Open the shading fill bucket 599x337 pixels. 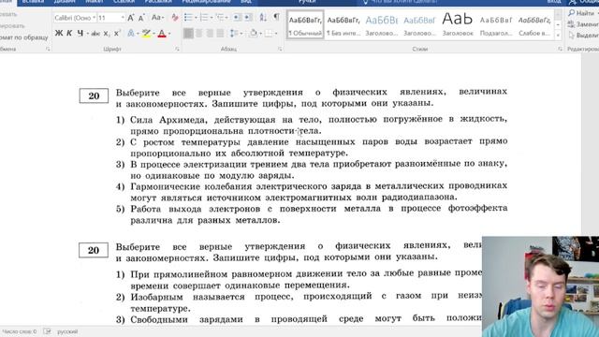254,34
